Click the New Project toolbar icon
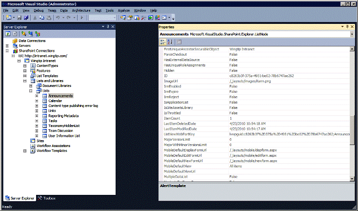 [9, 18]
